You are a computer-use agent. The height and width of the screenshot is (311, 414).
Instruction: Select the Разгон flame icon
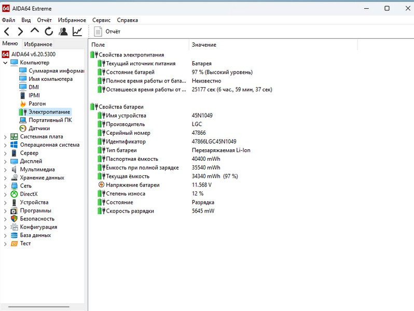23,103
